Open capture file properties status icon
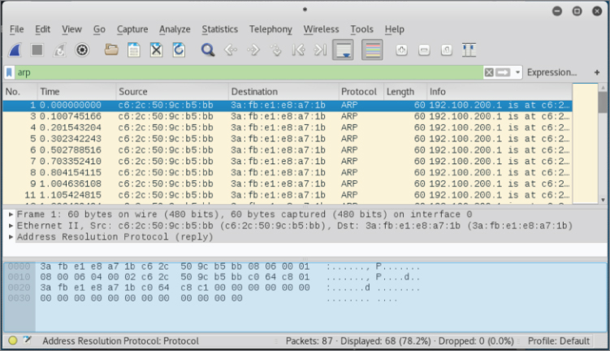This screenshot has width=610, height=351. [28, 340]
